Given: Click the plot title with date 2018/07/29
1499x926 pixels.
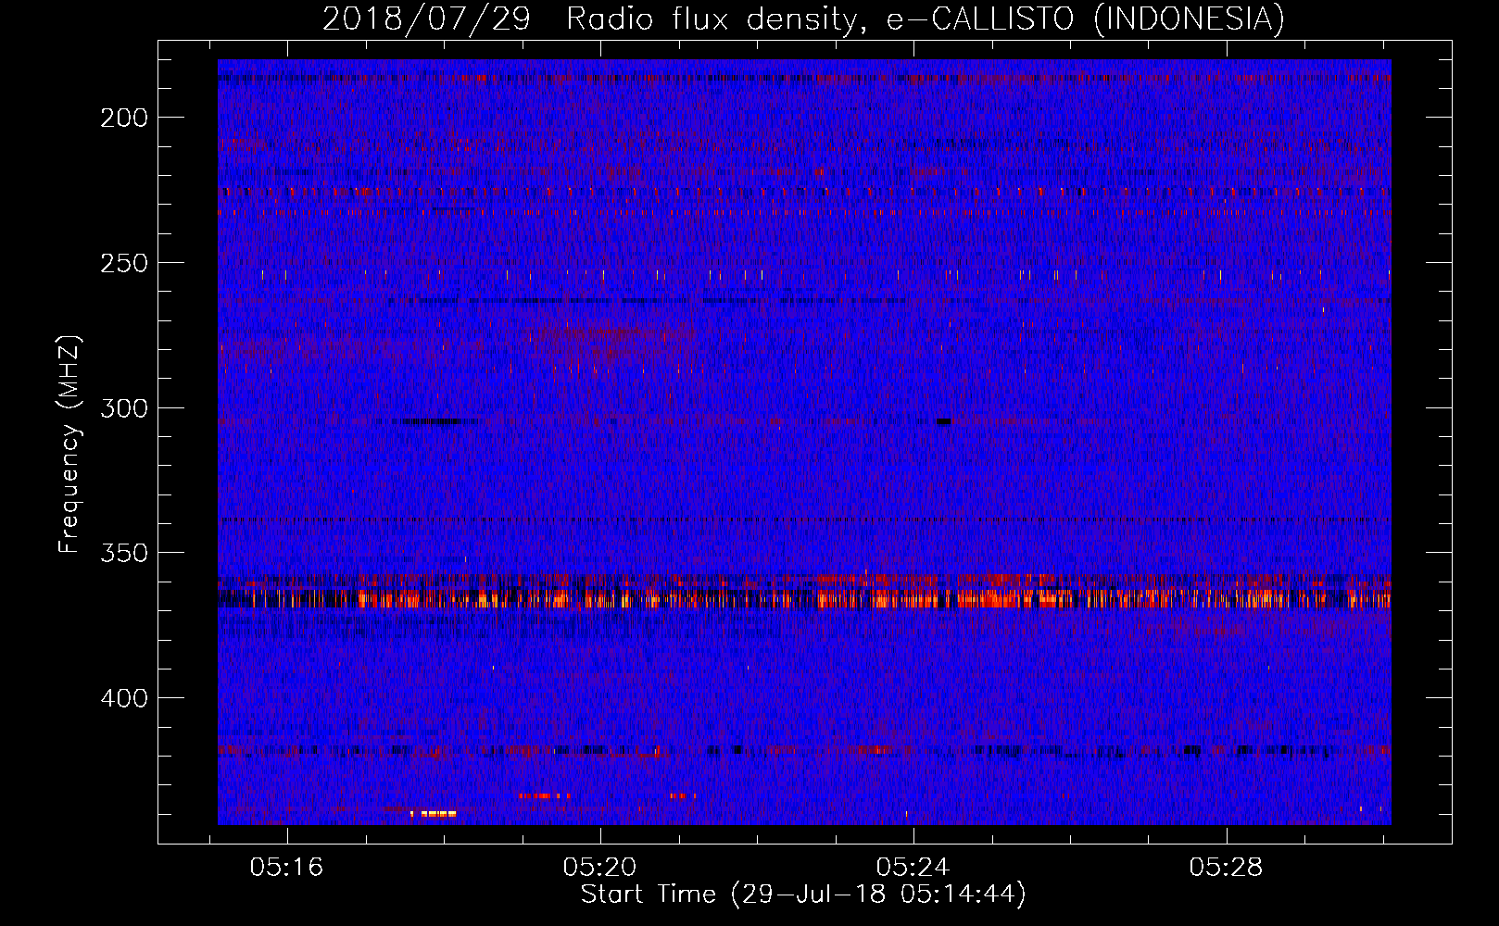Looking at the screenshot, I should click(x=803, y=19).
